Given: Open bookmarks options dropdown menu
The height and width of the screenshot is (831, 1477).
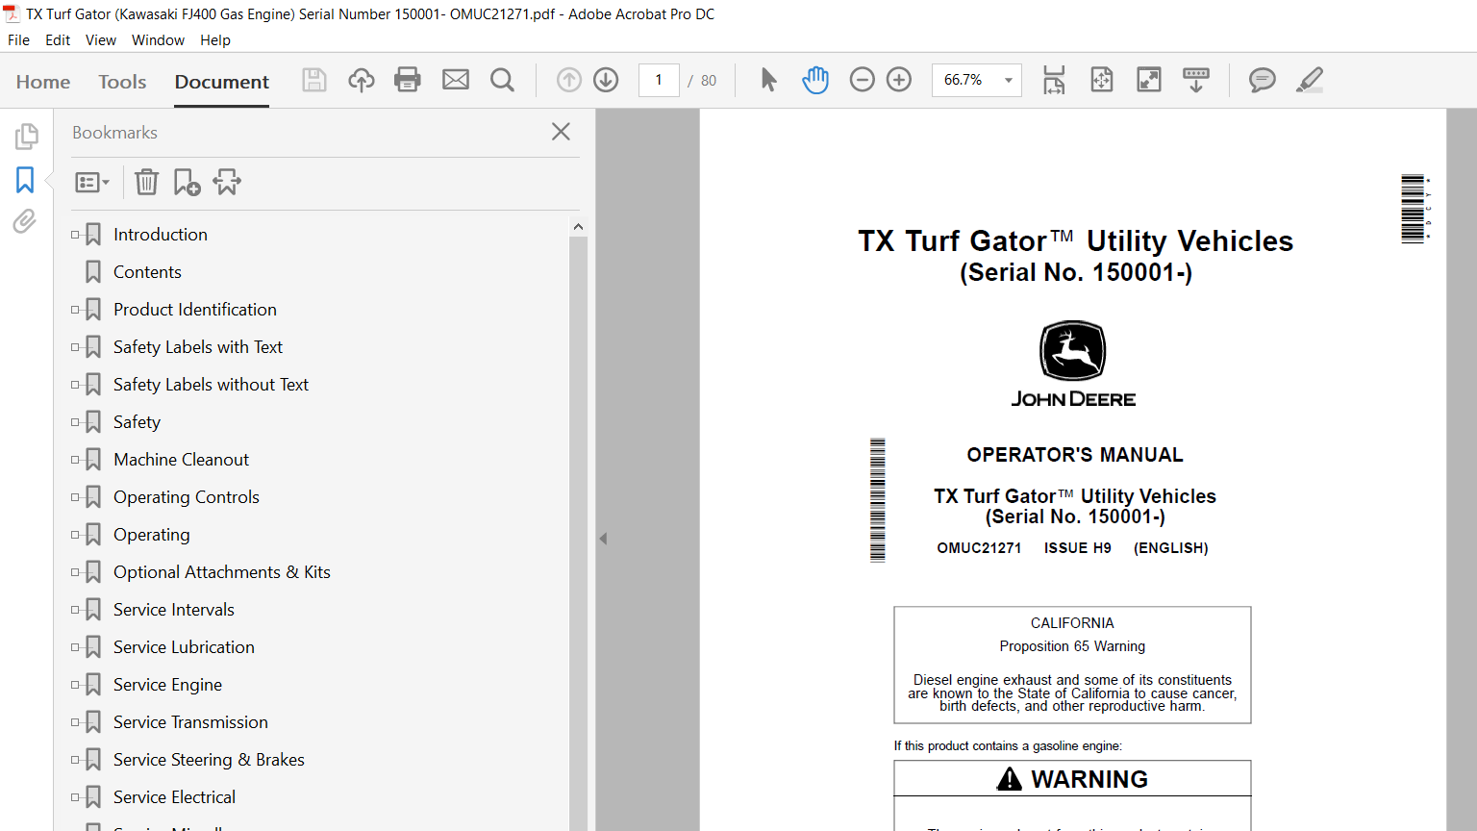Looking at the screenshot, I should [x=92, y=182].
